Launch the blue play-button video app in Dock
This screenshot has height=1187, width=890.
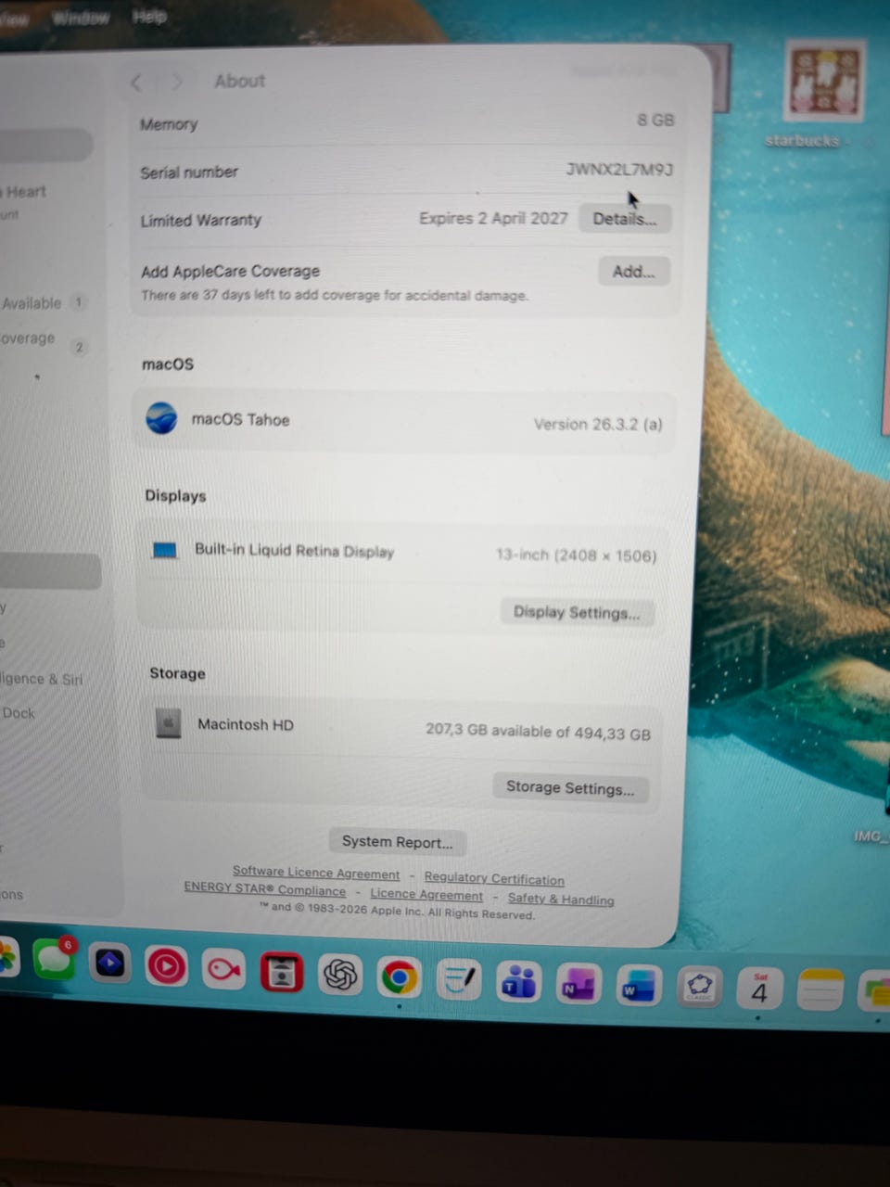coord(110,964)
